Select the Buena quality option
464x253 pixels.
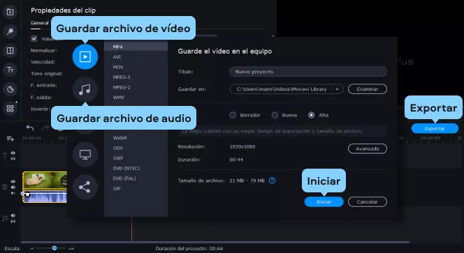click(x=275, y=115)
